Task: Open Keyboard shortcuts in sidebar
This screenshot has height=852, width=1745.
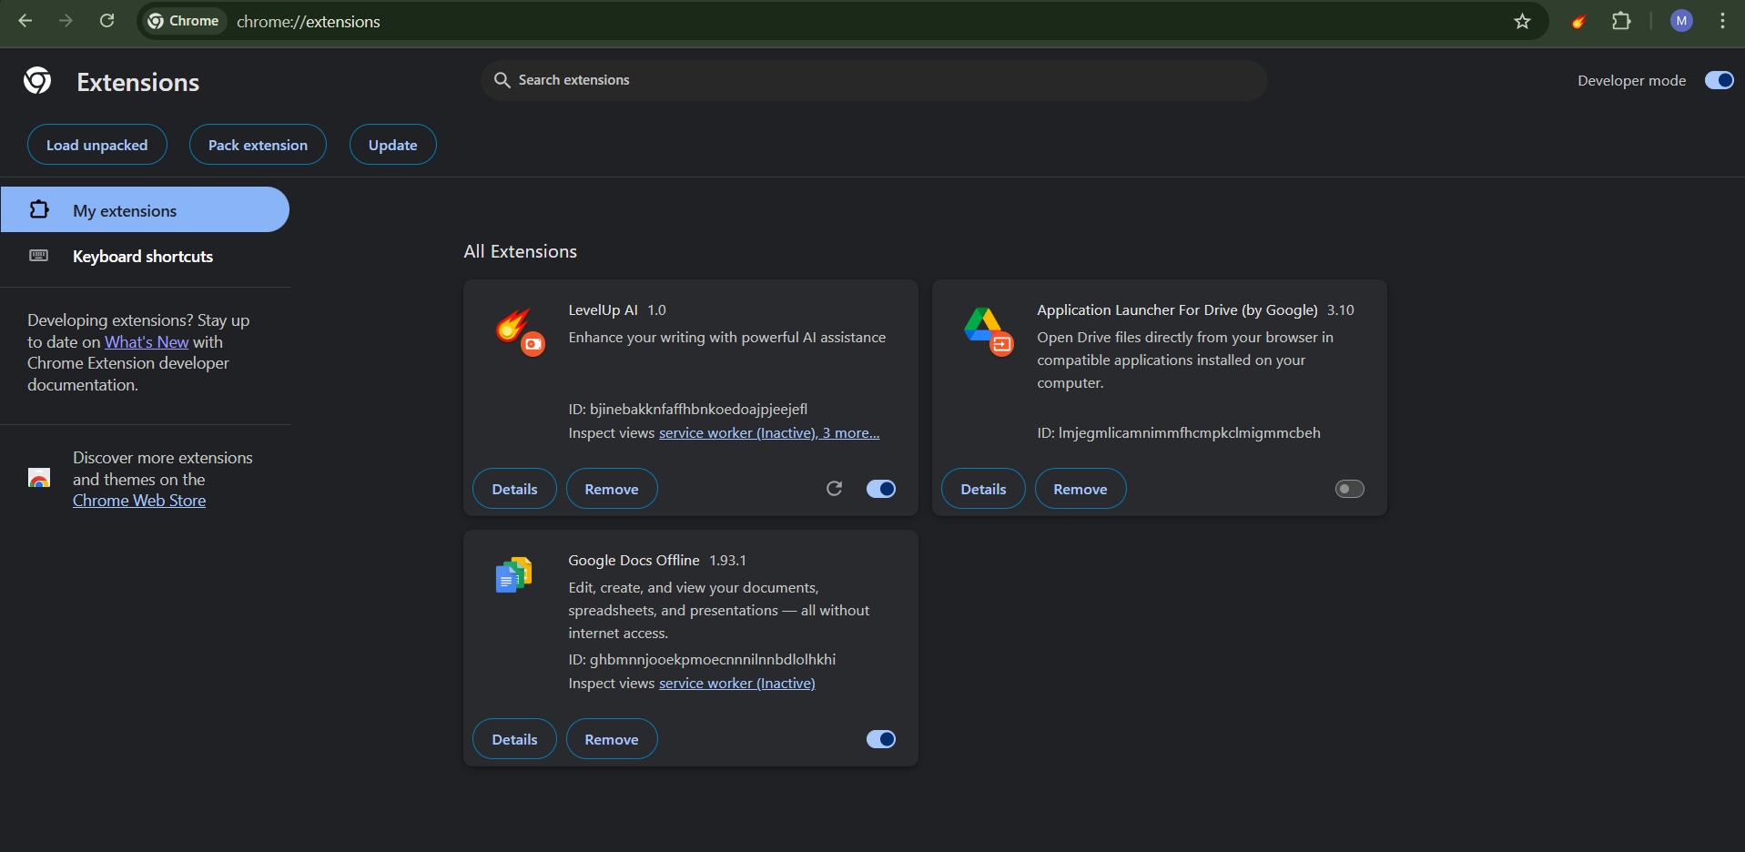Action: pyautogui.click(x=145, y=256)
